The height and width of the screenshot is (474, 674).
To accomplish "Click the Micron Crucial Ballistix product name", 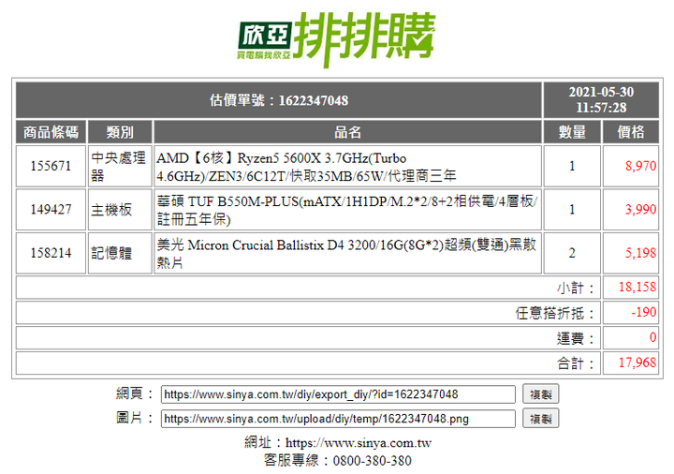I will click(x=347, y=253).
